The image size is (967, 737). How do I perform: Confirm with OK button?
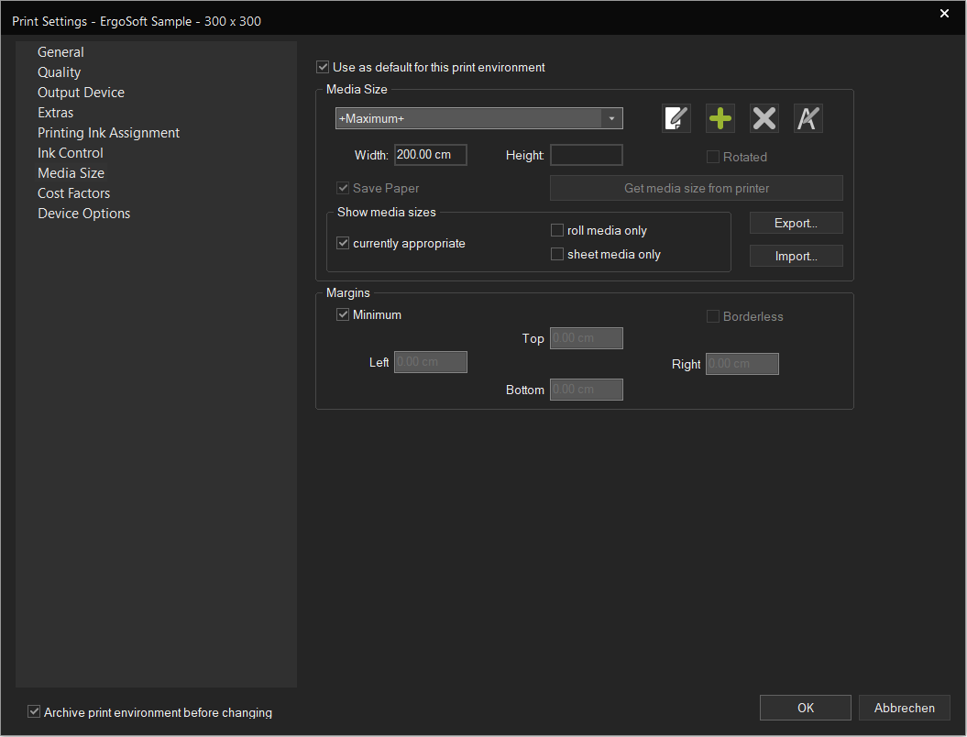(806, 708)
